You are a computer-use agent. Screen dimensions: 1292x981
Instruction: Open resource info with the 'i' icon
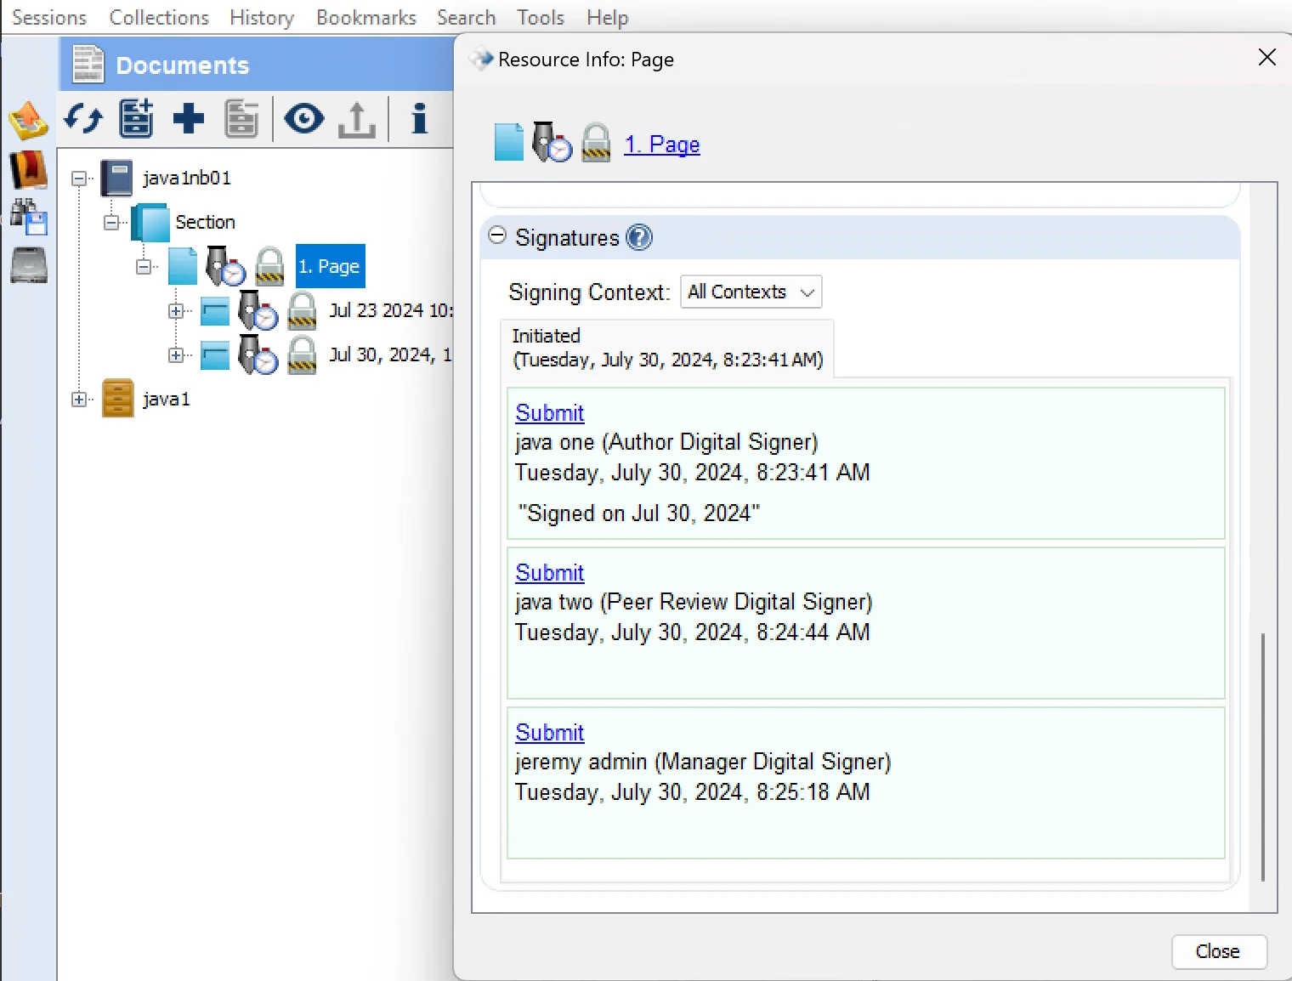coord(418,119)
